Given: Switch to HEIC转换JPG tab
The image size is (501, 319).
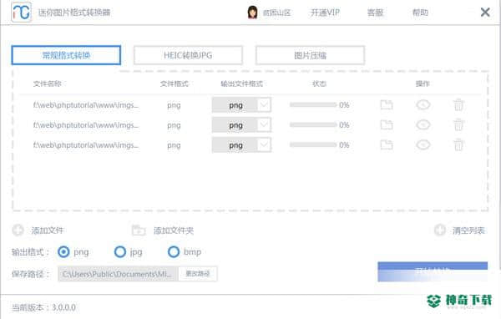Looking at the screenshot, I should (x=188, y=55).
